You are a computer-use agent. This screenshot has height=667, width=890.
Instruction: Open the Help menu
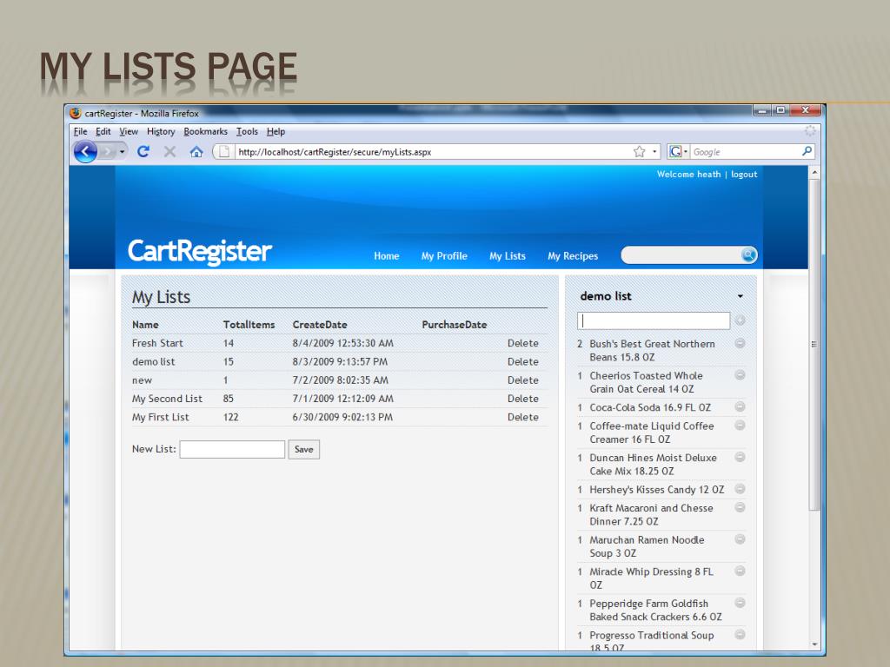point(276,132)
